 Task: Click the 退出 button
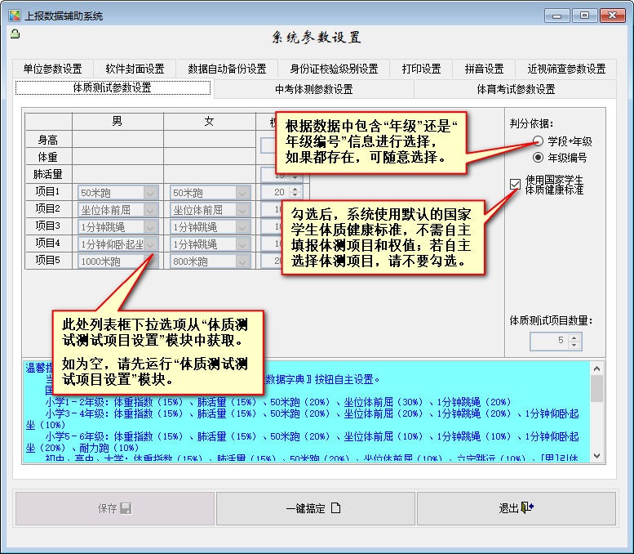pyautogui.click(x=517, y=508)
